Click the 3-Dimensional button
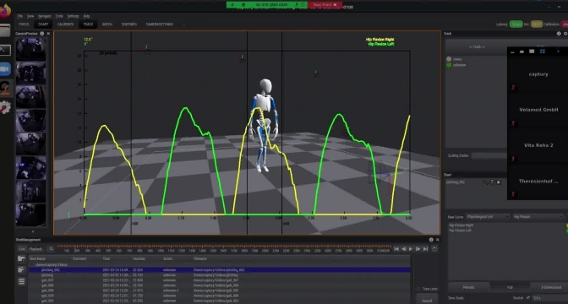This screenshot has height=304, width=568. (x=550, y=287)
